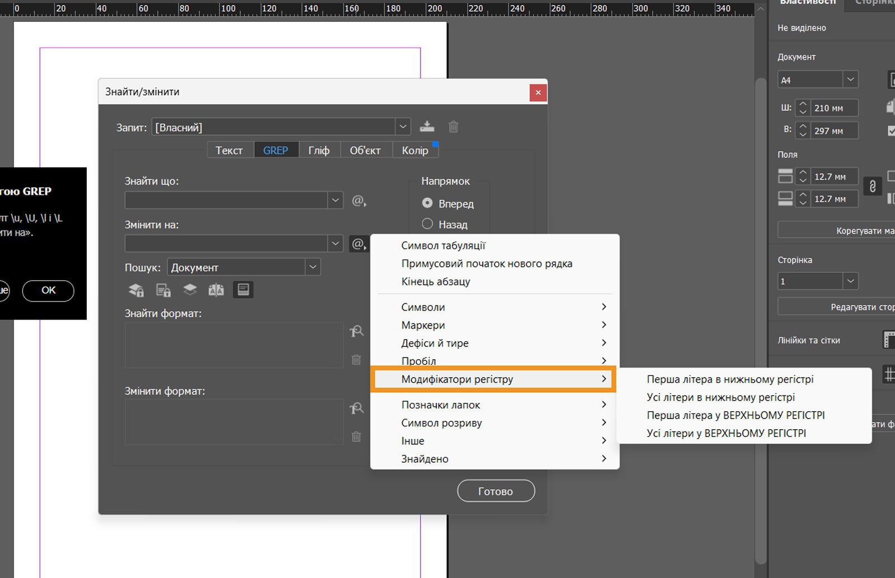The height and width of the screenshot is (578, 895).
Task: Clear Змінити формат attributes with trash icon
Action: [356, 437]
